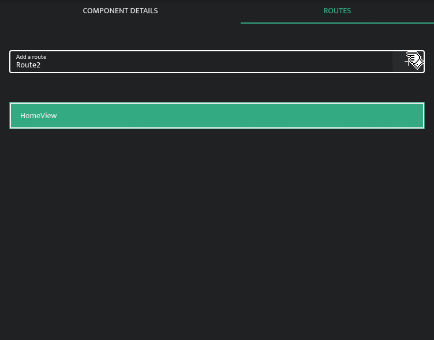
Task: Open the HomeView route entry
Action: pyautogui.click(x=217, y=115)
